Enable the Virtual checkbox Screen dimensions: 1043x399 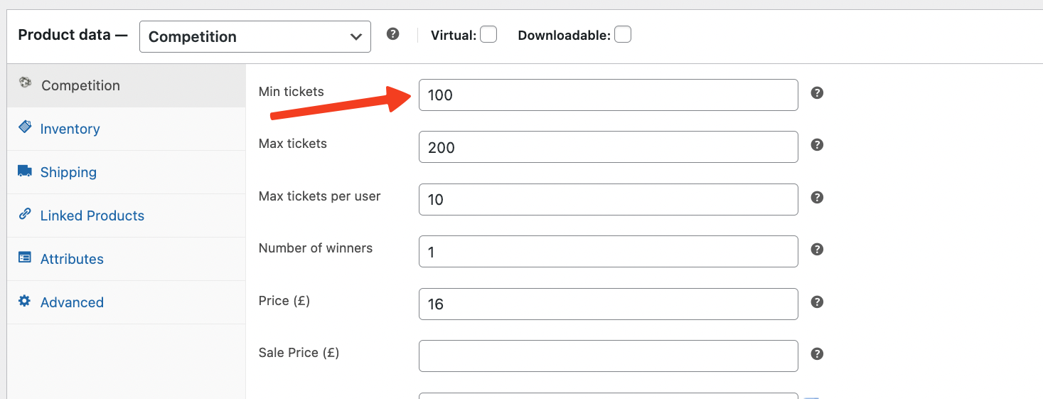(488, 35)
